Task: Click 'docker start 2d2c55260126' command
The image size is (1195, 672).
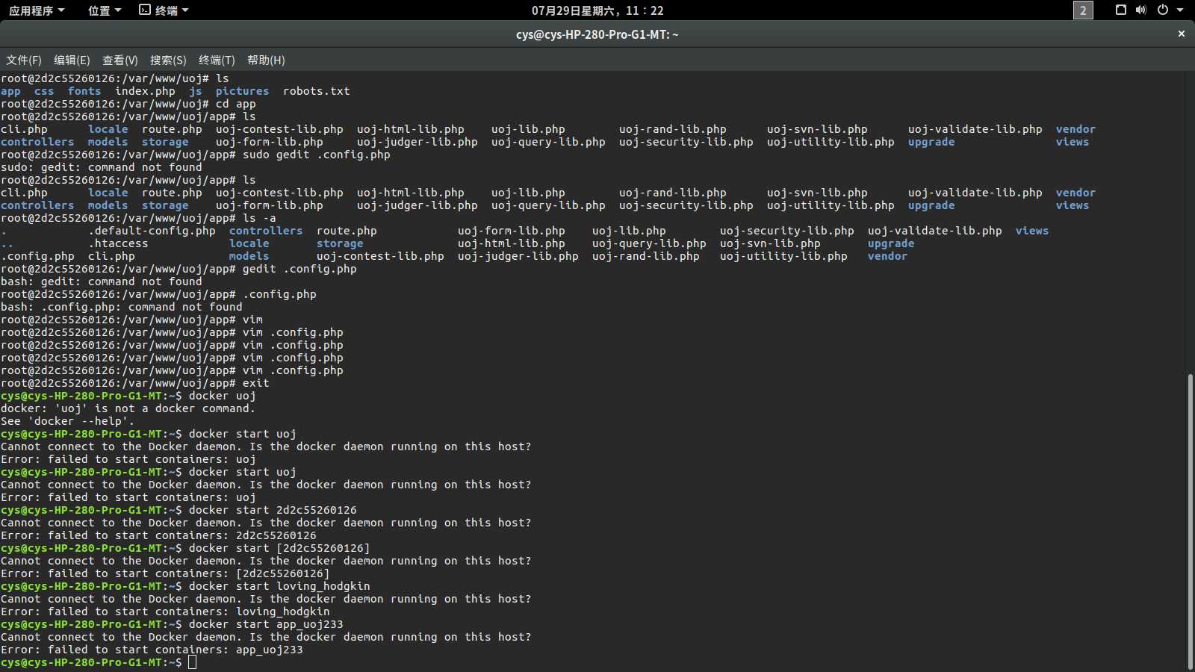Action: 273,510
